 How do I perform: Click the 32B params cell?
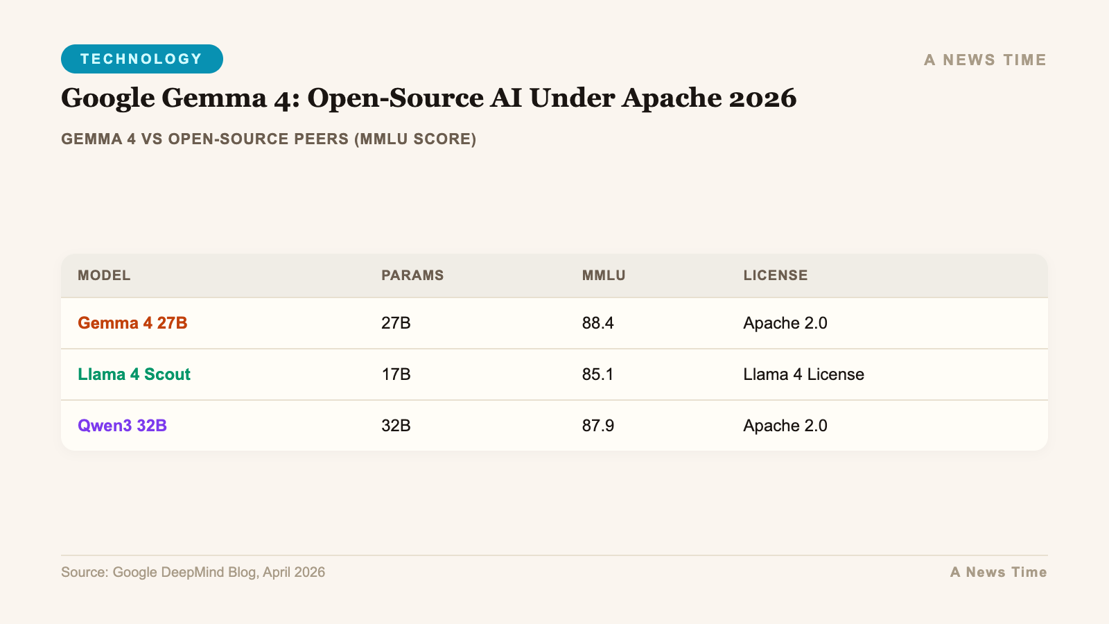click(396, 426)
